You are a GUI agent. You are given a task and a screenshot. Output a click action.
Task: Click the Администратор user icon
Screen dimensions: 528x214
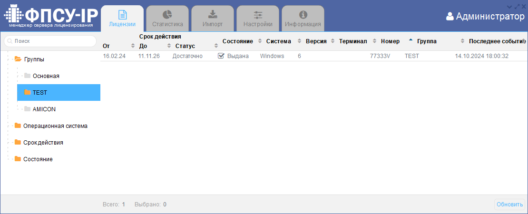point(450,17)
